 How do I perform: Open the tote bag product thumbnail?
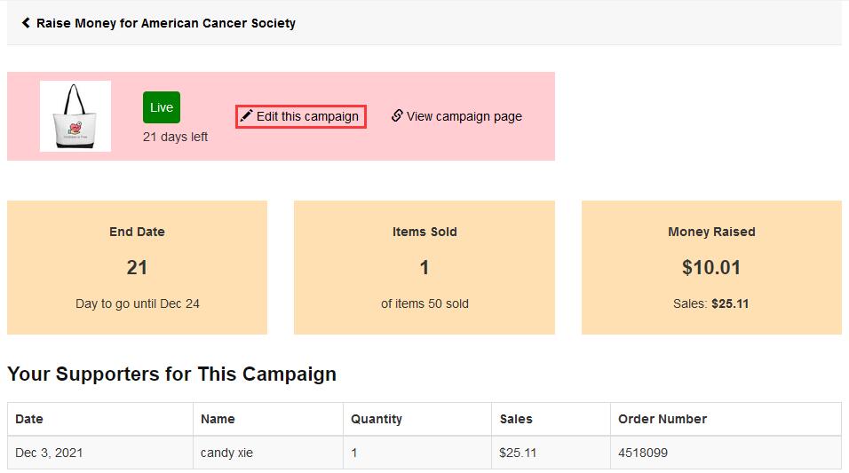tap(75, 116)
